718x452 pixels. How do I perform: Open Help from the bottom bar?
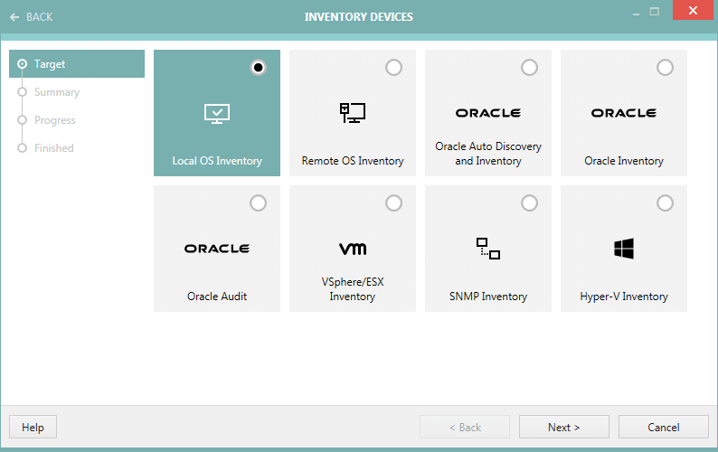pyautogui.click(x=33, y=428)
